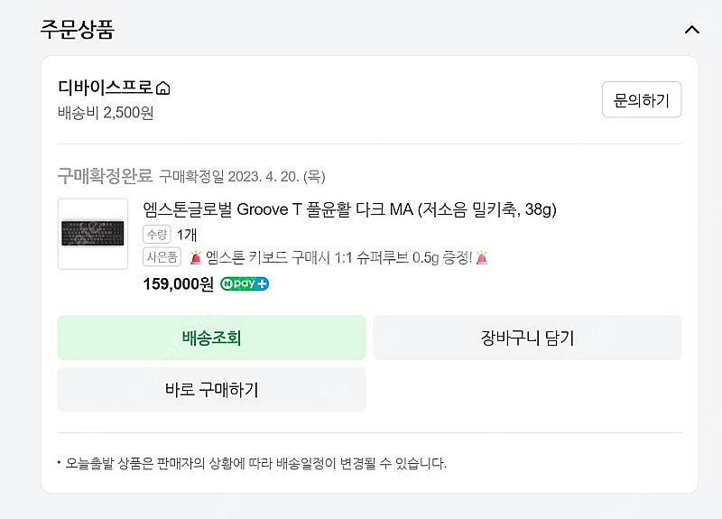The height and width of the screenshot is (519, 722).
Task: Click the 159,000원 price text
Action: point(178,283)
